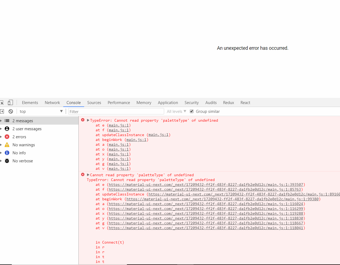
Task: Open the top context dropdown
Action: tap(41, 112)
